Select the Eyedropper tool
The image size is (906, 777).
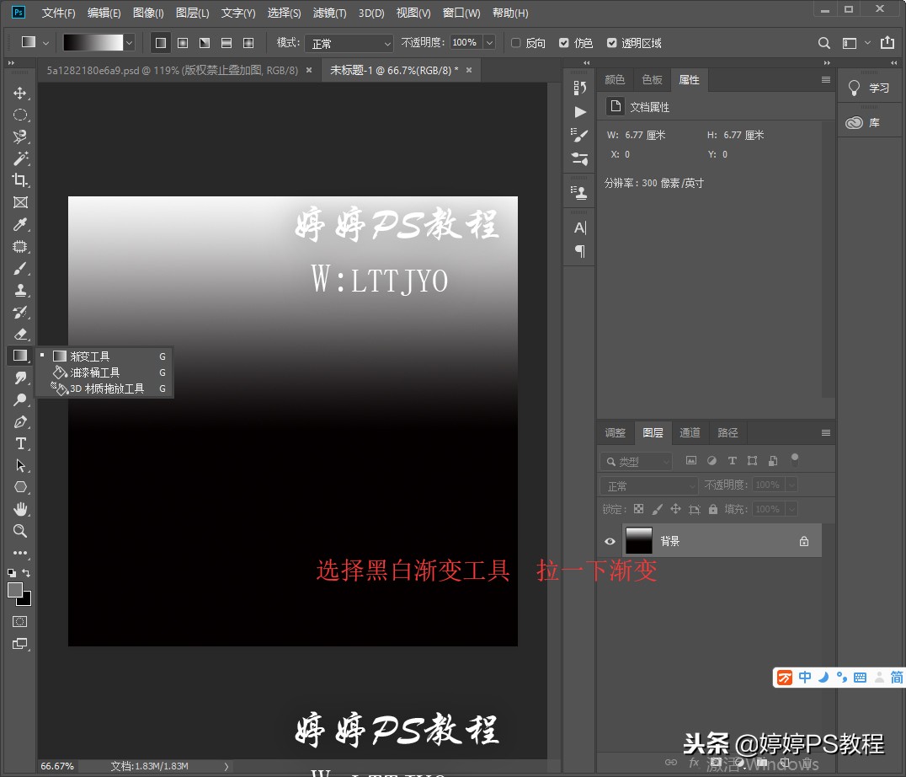[20, 224]
